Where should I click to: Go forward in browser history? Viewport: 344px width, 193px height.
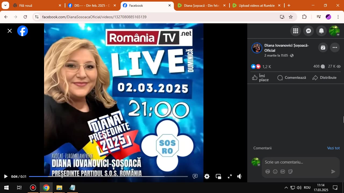pyautogui.click(x=16, y=17)
